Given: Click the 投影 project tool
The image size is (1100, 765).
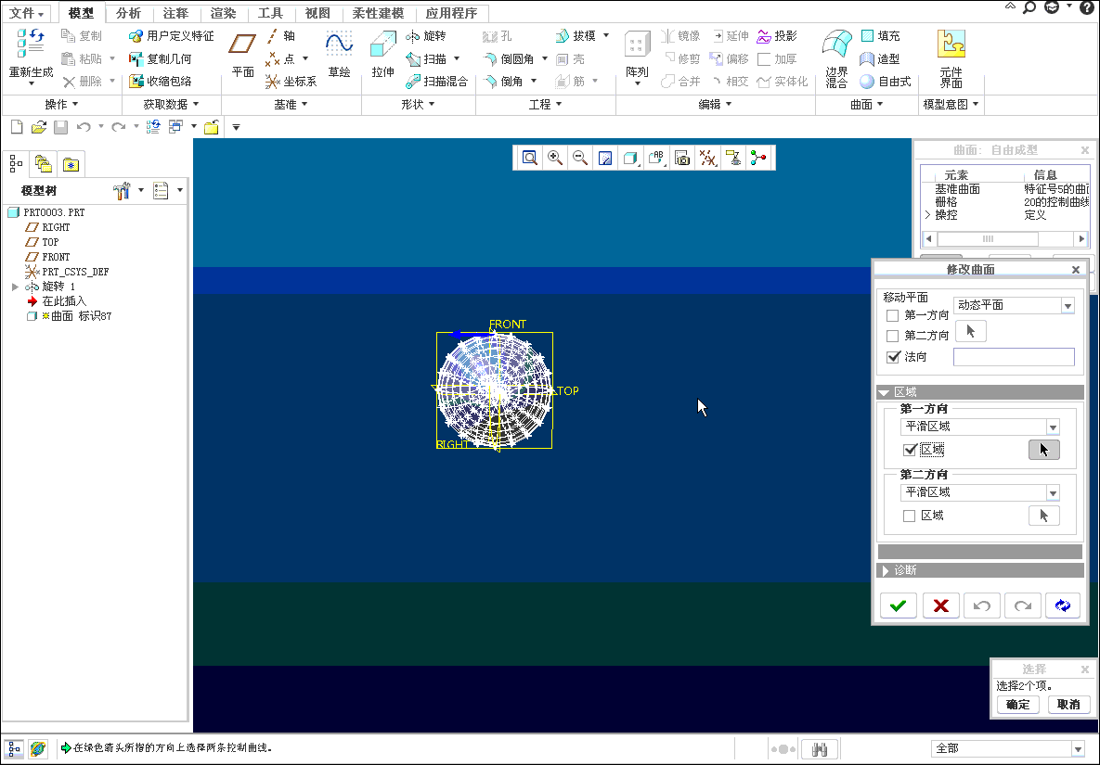Looking at the screenshot, I should coord(777,36).
